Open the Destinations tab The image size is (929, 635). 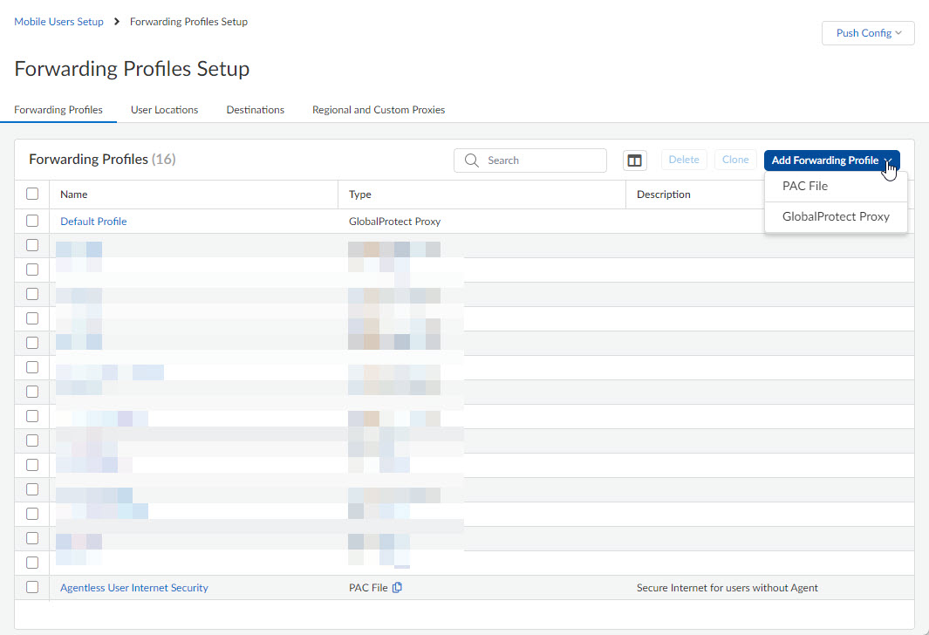(255, 110)
